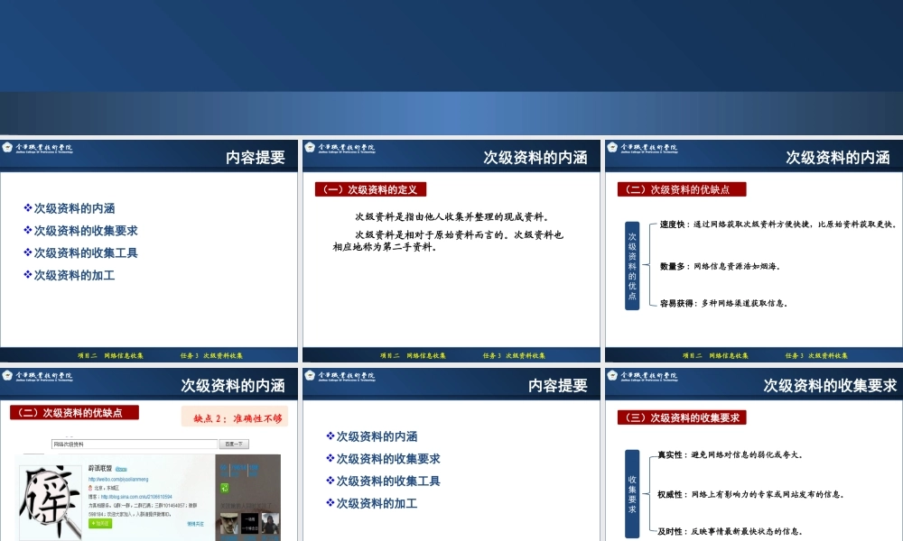Click the location pin icon beside 北京 东城区
Screen dimensions: 903x541
tap(89, 487)
